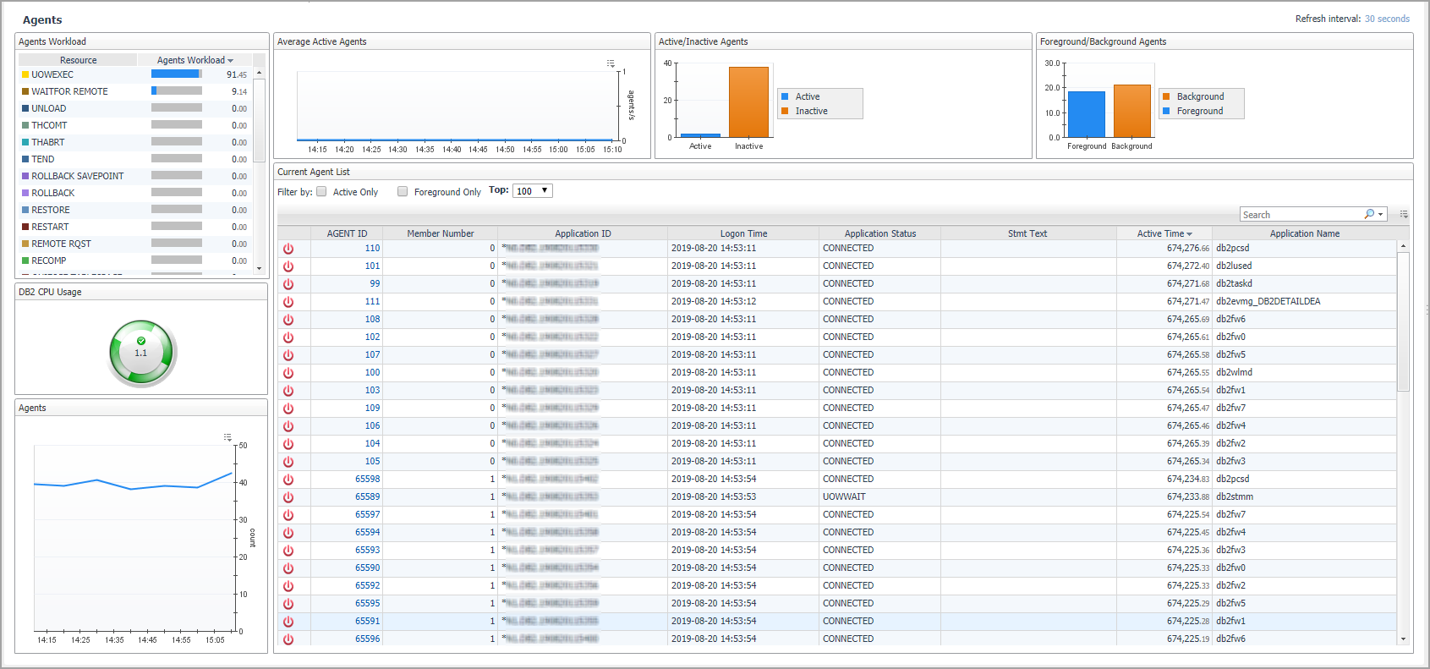The width and height of the screenshot is (1430, 669).
Task: Enable the Foreground Only filter checkbox
Action: coord(403,192)
